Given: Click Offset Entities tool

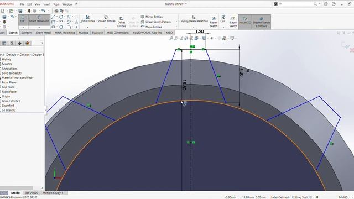Looking at the screenshot, I should click(x=122, y=22).
